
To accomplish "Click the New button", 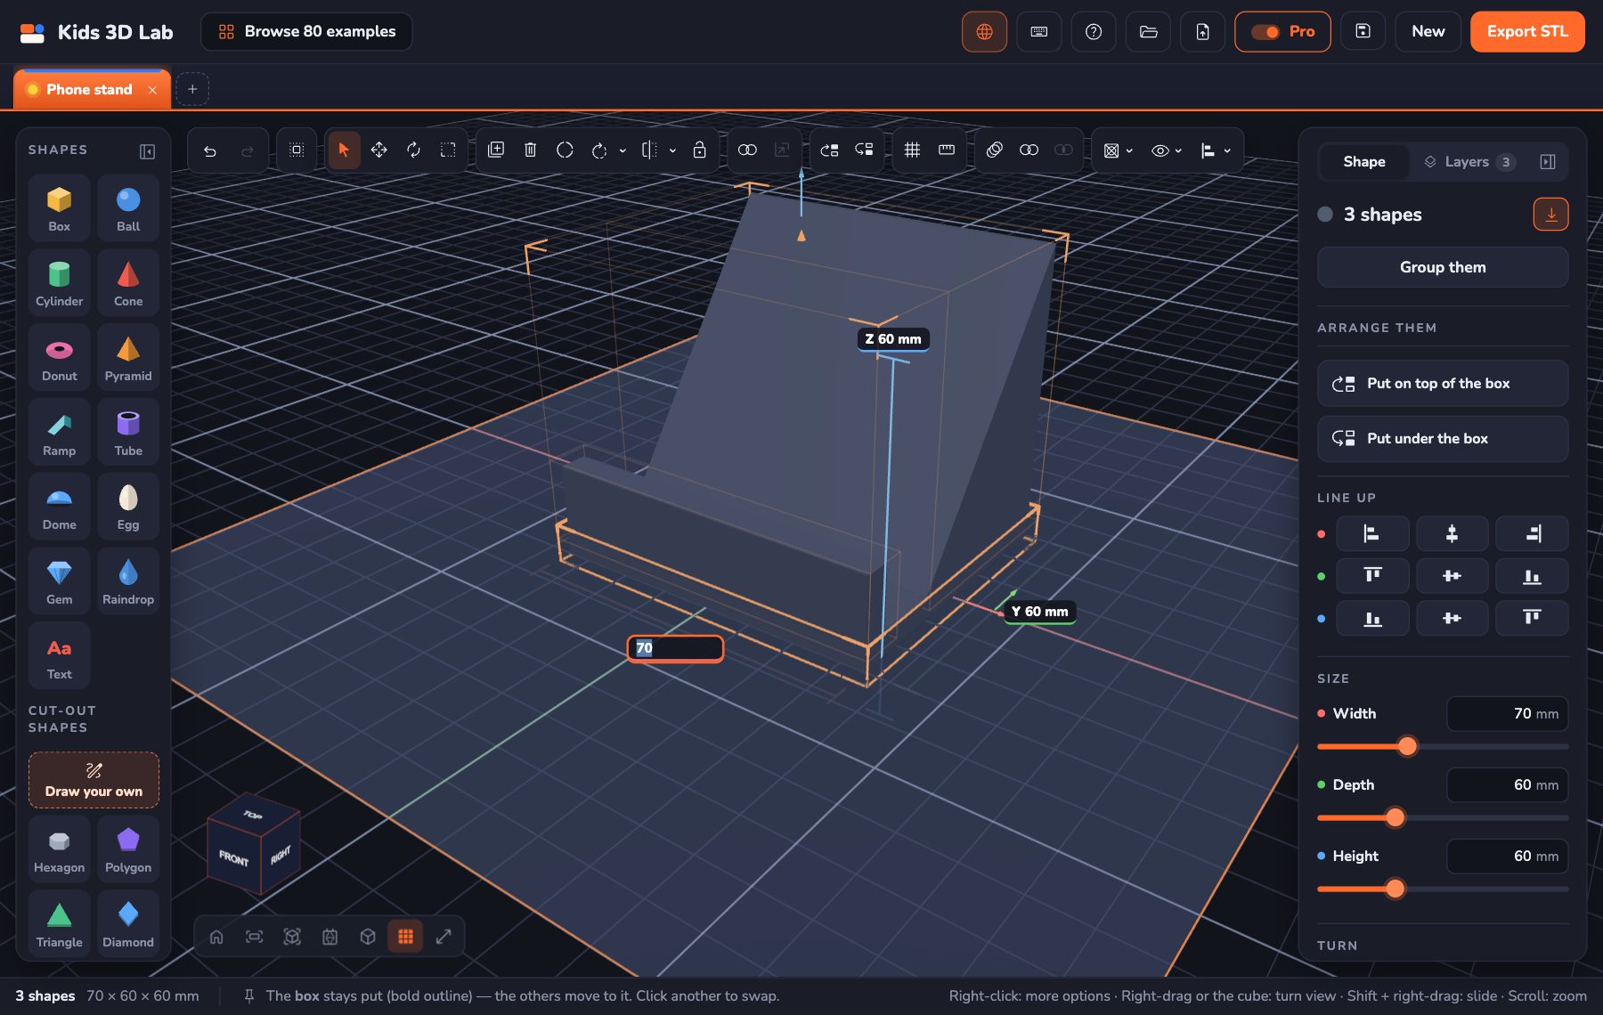I will [x=1428, y=32].
